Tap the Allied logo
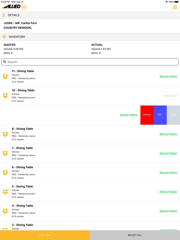180x240 pixels. pyautogui.click(x=11, y=7)
